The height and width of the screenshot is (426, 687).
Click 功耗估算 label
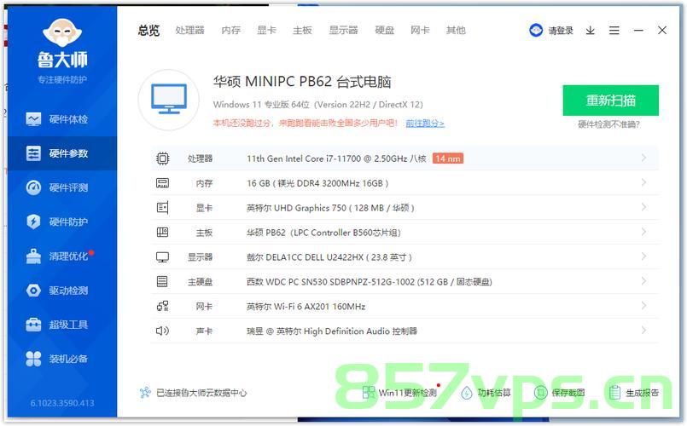tap(494, 392)
